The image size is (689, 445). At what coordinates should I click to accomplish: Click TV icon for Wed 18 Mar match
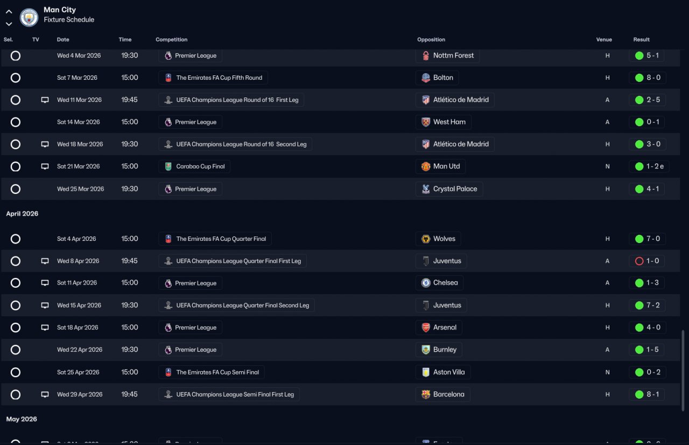(45, 144)
